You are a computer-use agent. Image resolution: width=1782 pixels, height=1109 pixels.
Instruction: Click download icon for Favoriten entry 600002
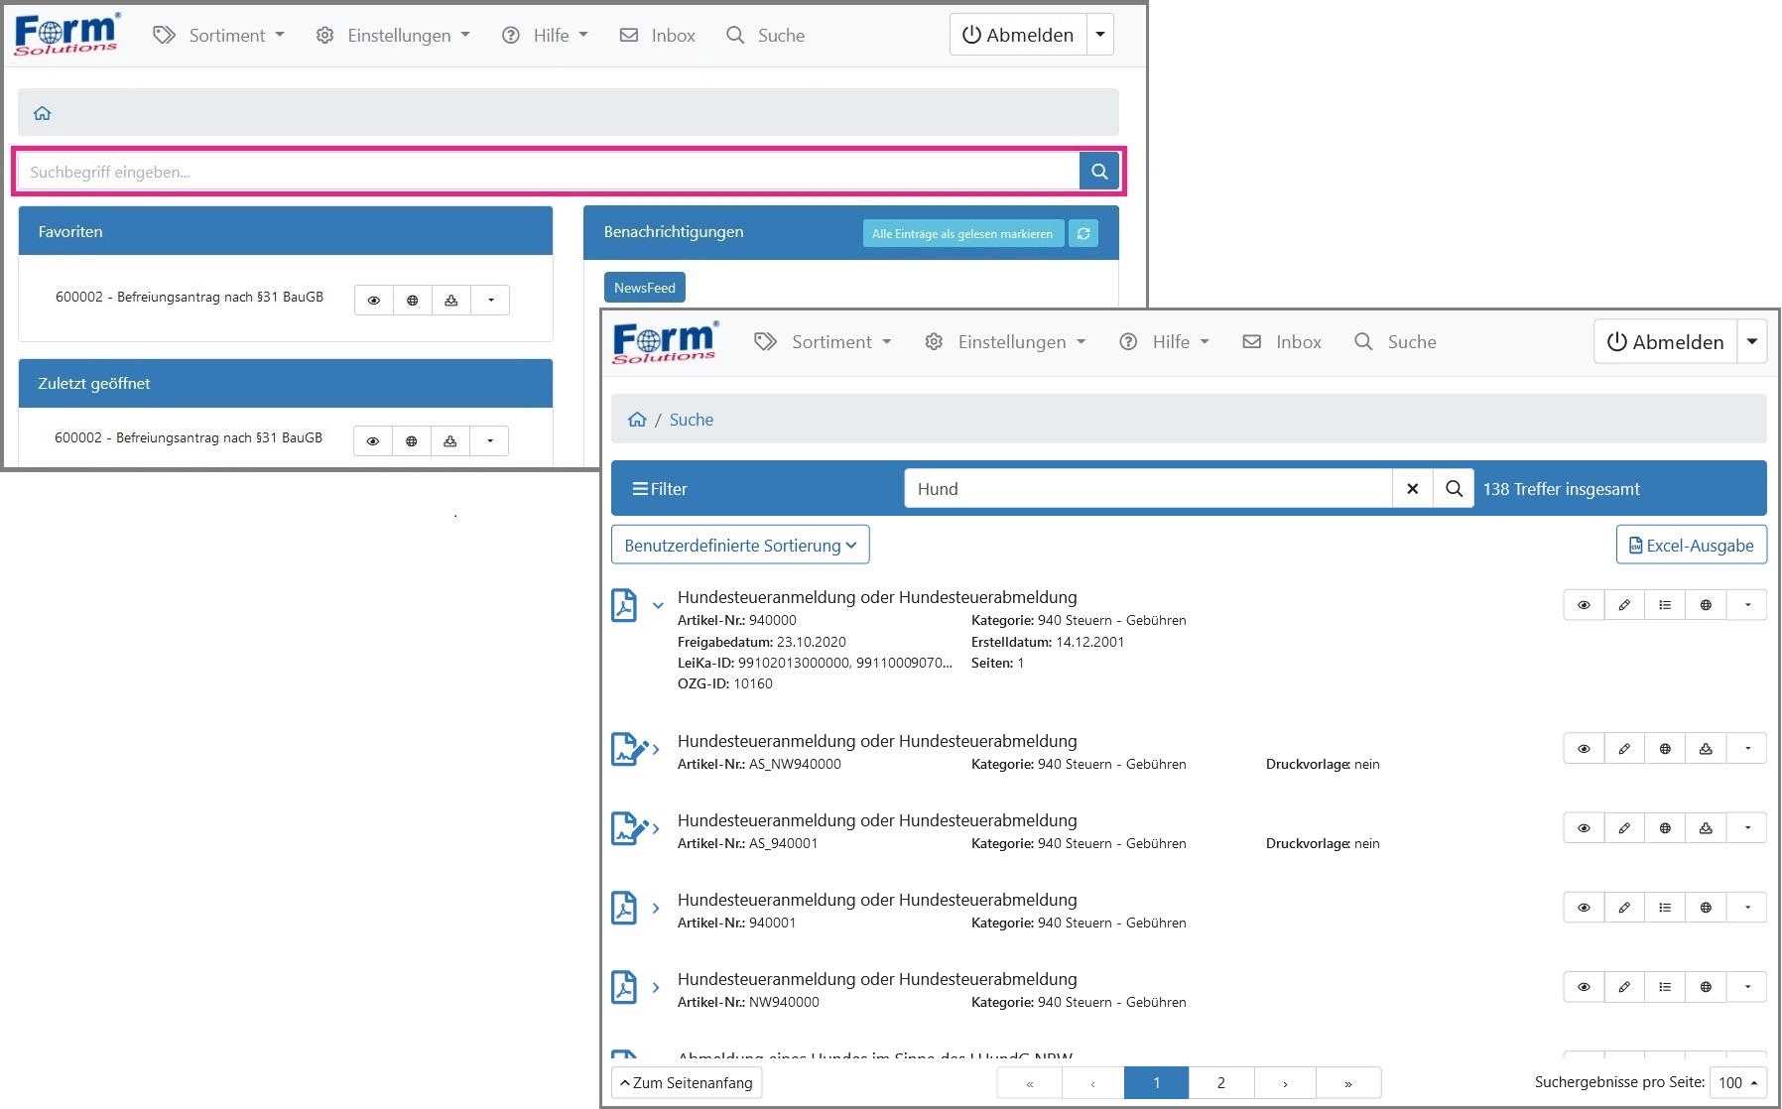coord(451,300)
